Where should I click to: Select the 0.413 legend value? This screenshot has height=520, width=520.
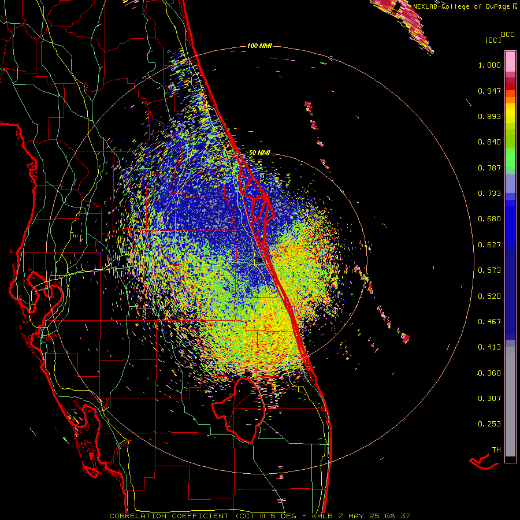pyautogui.click(x=489, y=347)
